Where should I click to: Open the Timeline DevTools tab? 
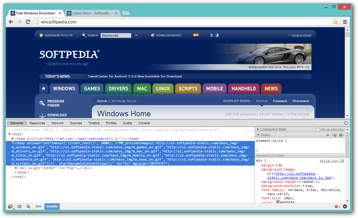[x=94, y=123]
